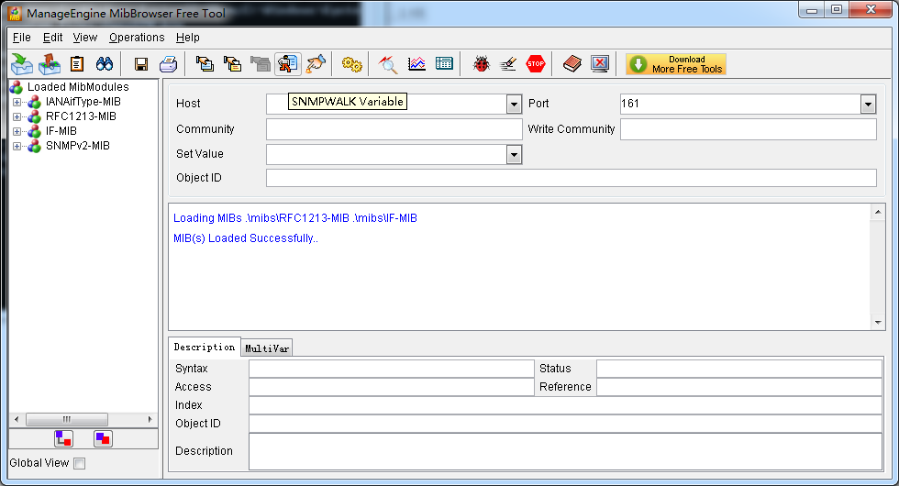Open the Host dropdown arrow
The image size is (899, 486).
[x=515, y=105]
